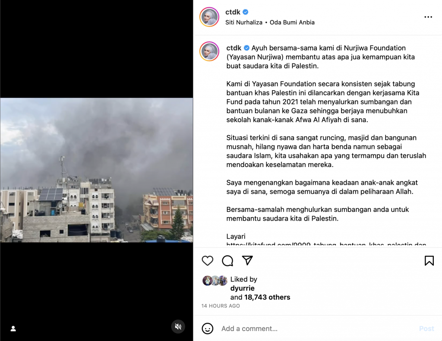The width and height of the screenshot is (442, 341).
Task: Click Siti Nurhaliza audio artist link
Action: point(244,22)
